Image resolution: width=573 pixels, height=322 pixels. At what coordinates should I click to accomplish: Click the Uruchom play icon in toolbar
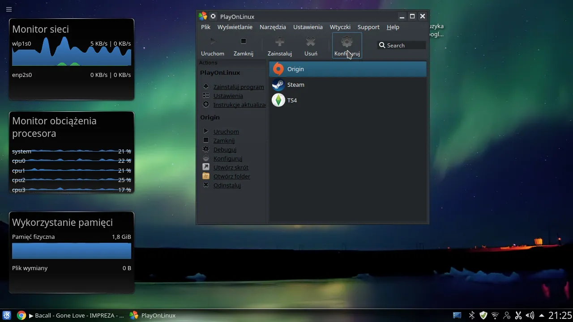[213, 42]
